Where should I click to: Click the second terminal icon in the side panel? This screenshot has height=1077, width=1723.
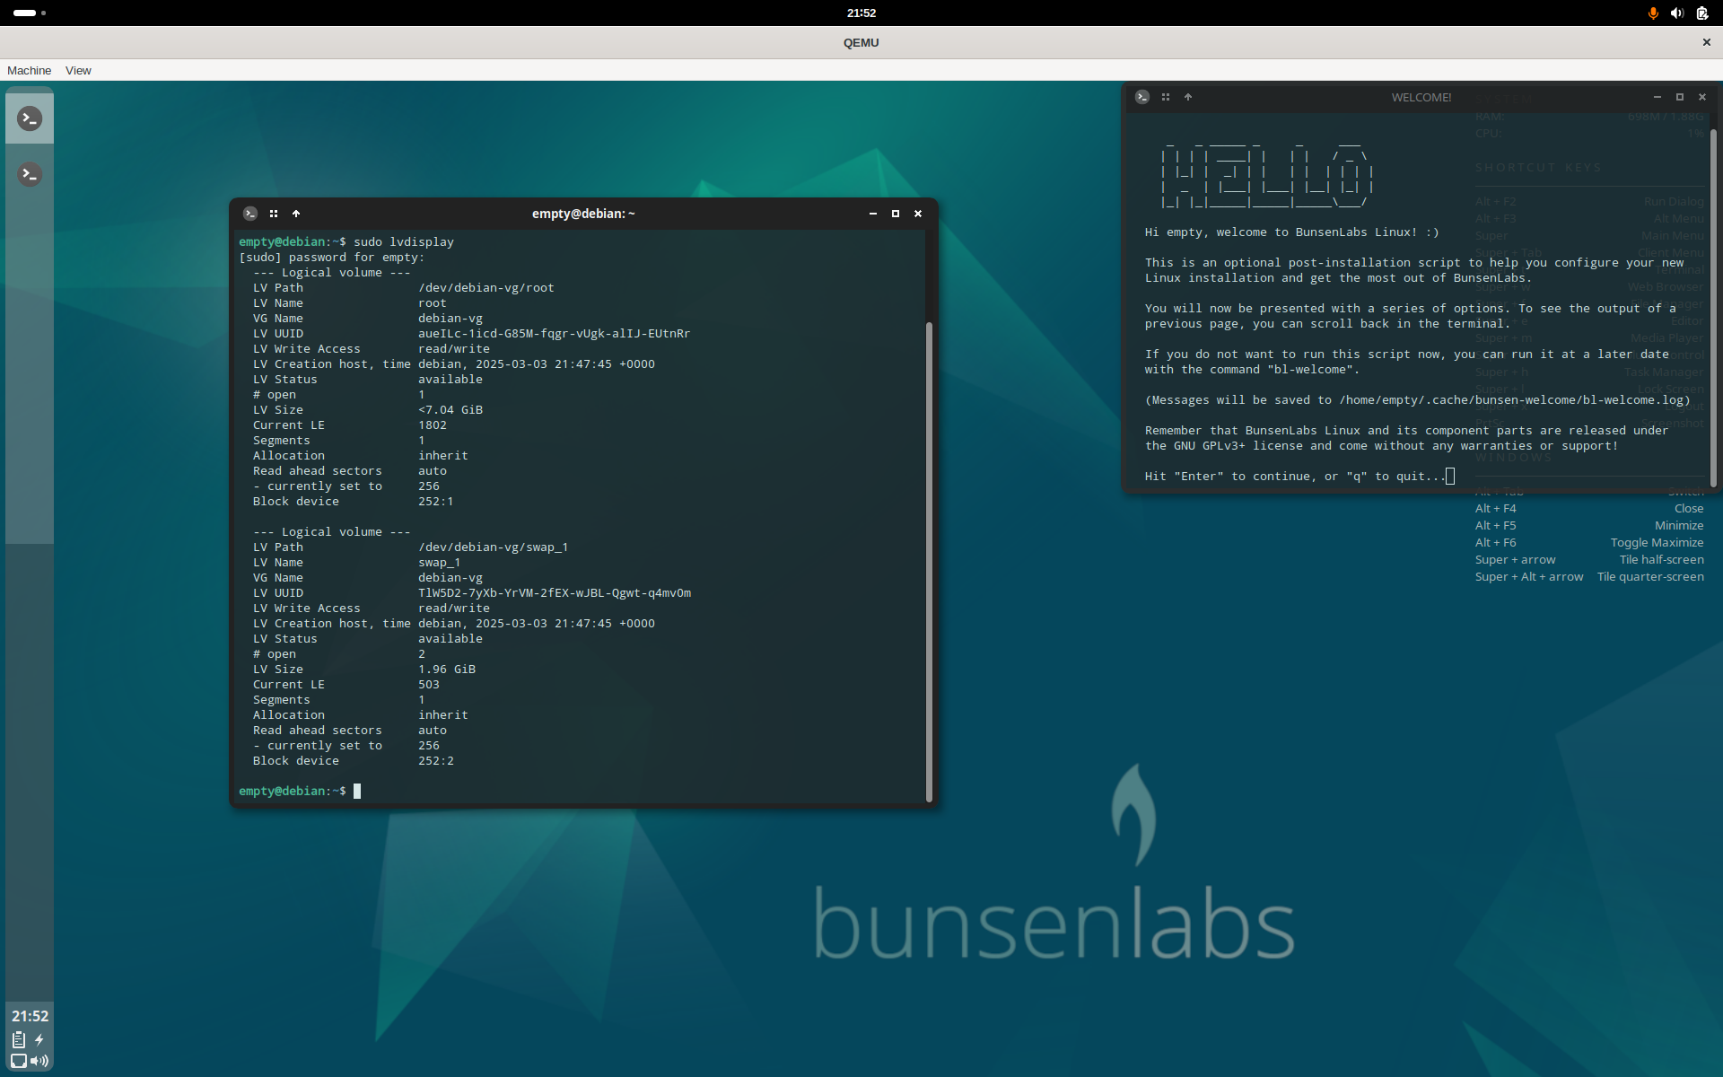pyautogui.click(x=30, y=174)
